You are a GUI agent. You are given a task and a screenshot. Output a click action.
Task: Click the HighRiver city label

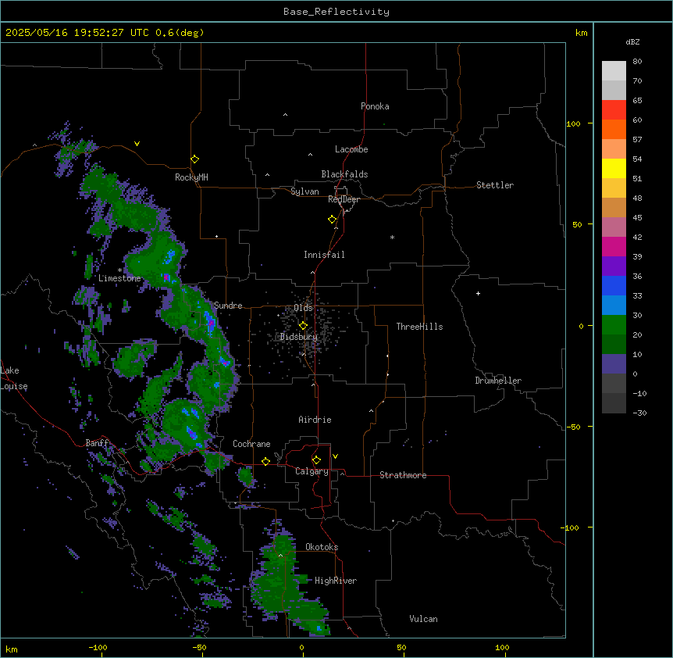[x=336, y=581]
